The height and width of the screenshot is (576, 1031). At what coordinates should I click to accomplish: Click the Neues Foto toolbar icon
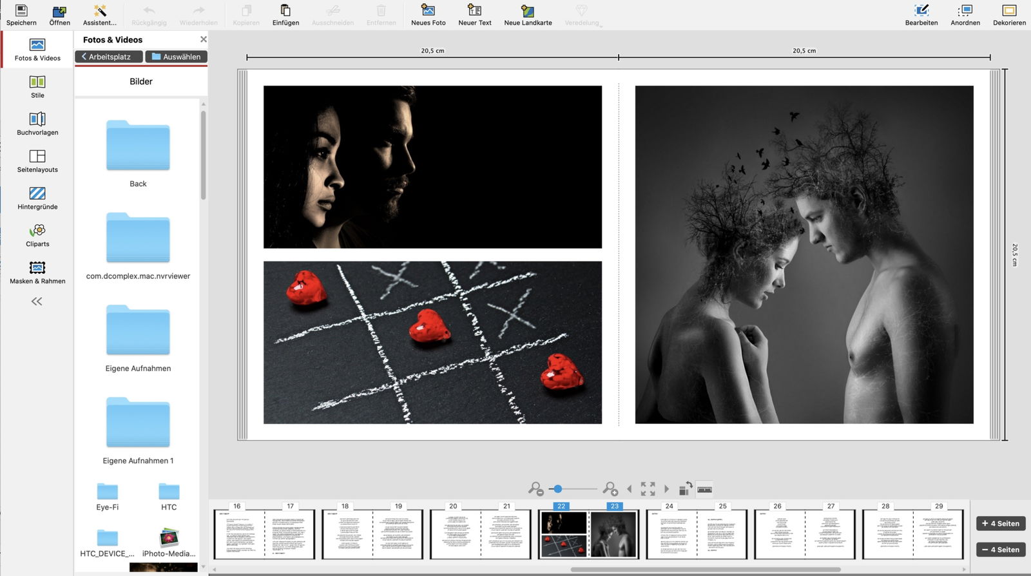(428, 15)
